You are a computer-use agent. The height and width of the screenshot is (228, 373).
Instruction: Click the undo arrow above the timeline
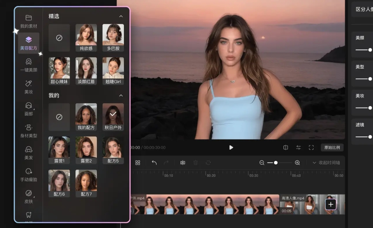coord(154,162)
